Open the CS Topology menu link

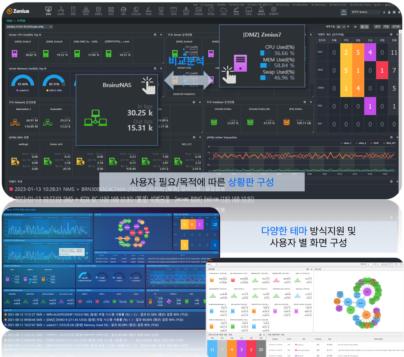pyautogui.click(x=207, y=5)
